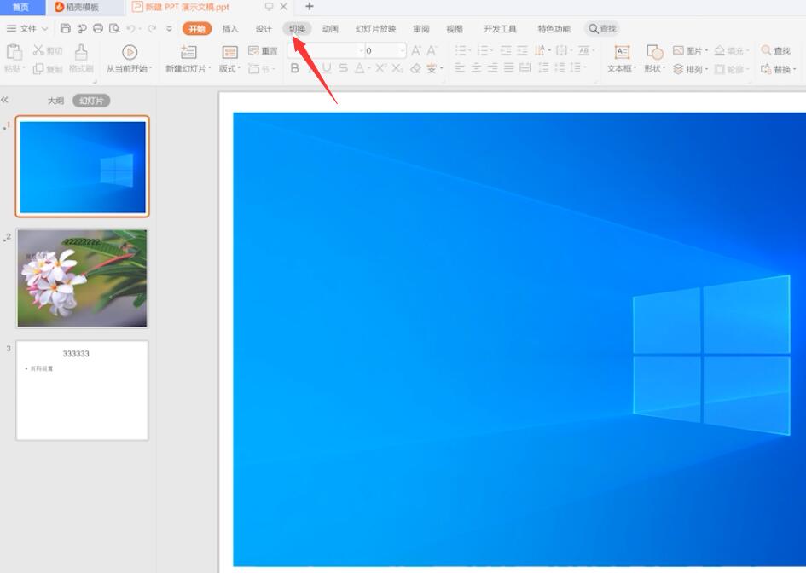The width and height of the screenshot is (806, 573).
Task: Switch side panel to Slides (幻灯片) view
Action: coord(91,101)
